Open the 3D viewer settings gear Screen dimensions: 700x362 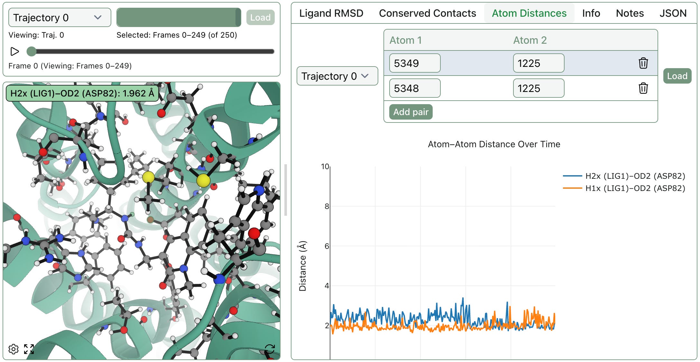tap(14, 349)
